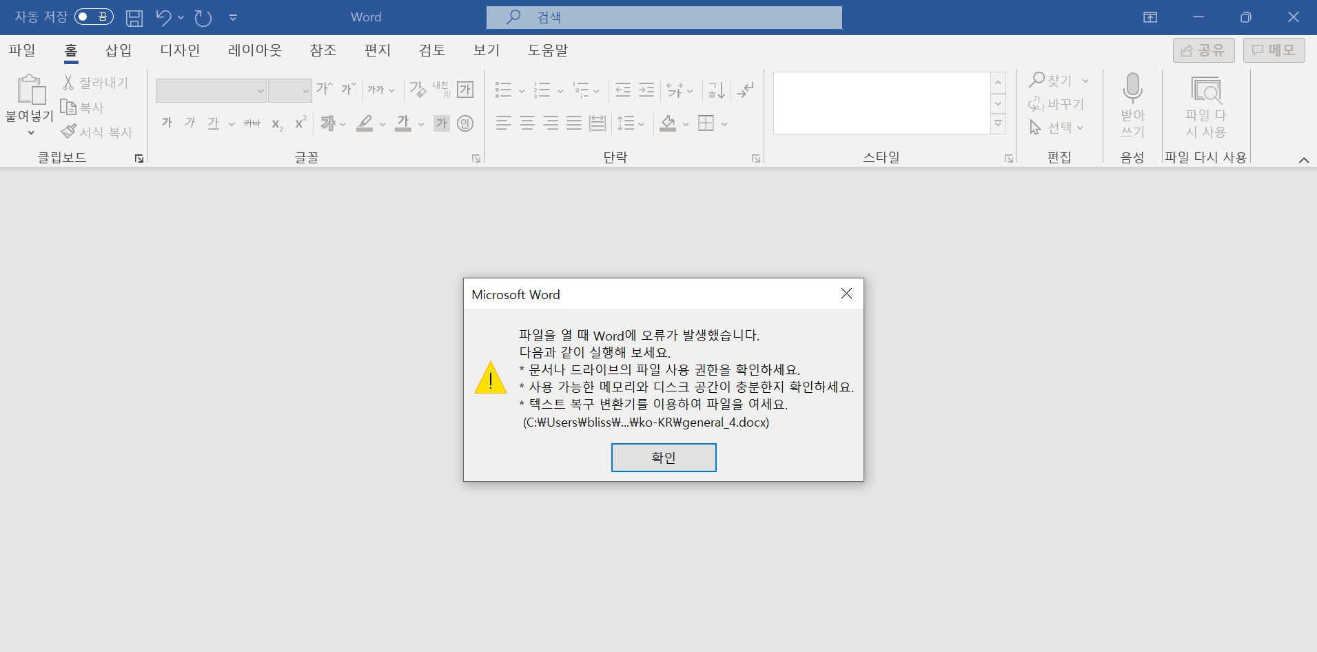Click the Undo arrow icon
This screenshot has width=1317, height=652.
pyautogui.click(x=163, y=17)
